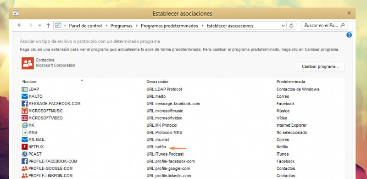Select the MICROSOFTMUSIC row name
The image size is (367, 179).
pos(45,111)
